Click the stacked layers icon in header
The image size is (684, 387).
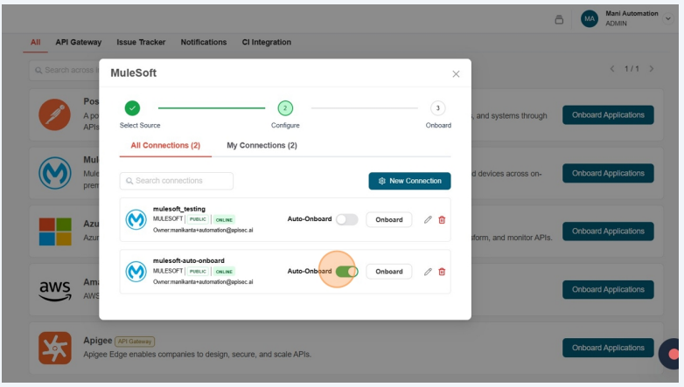(x=559, y=19)
